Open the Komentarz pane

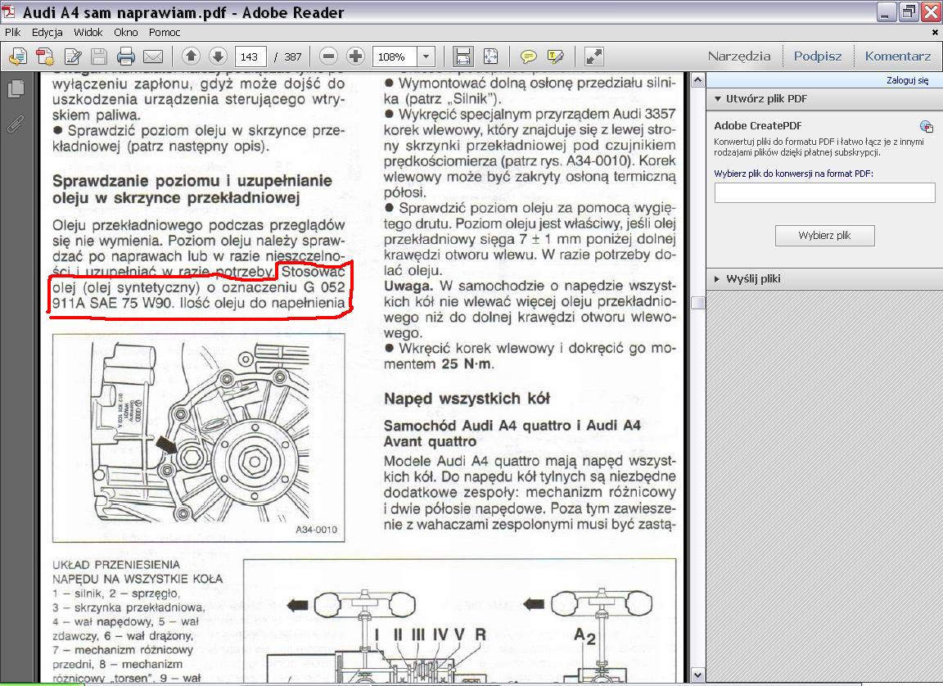(x=897, y=56)
